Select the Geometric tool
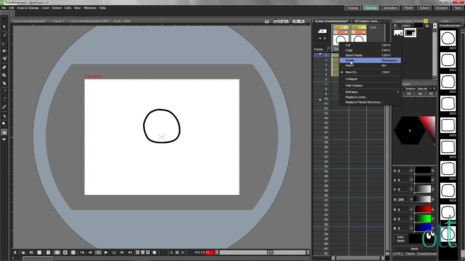Viewport: 465px width, 261px height. pos(4,44)
